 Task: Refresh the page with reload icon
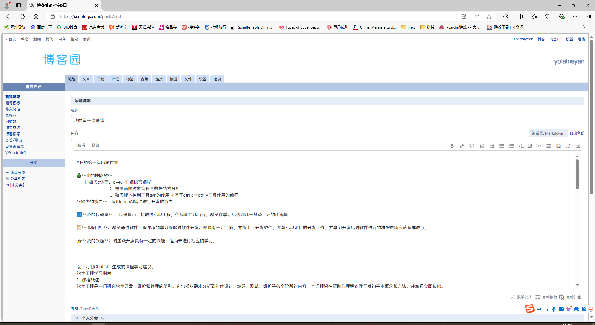tap(22, 16)
